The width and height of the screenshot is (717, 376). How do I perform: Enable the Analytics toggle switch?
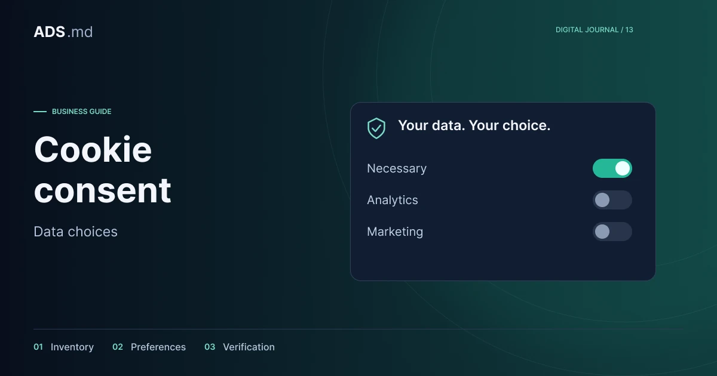(x=612, y=200)
